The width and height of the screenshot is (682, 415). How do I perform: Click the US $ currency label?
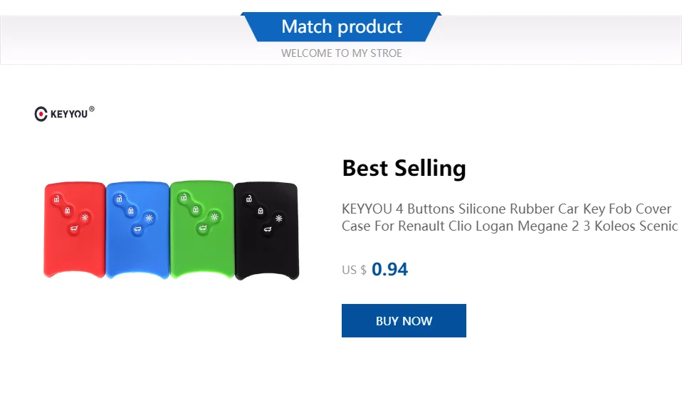[x=354, y=270]
